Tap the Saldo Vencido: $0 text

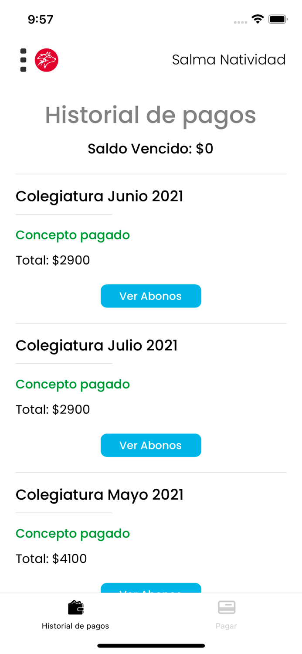click(150, 149)
